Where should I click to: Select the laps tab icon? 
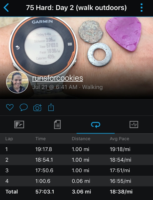click(96, 125)
